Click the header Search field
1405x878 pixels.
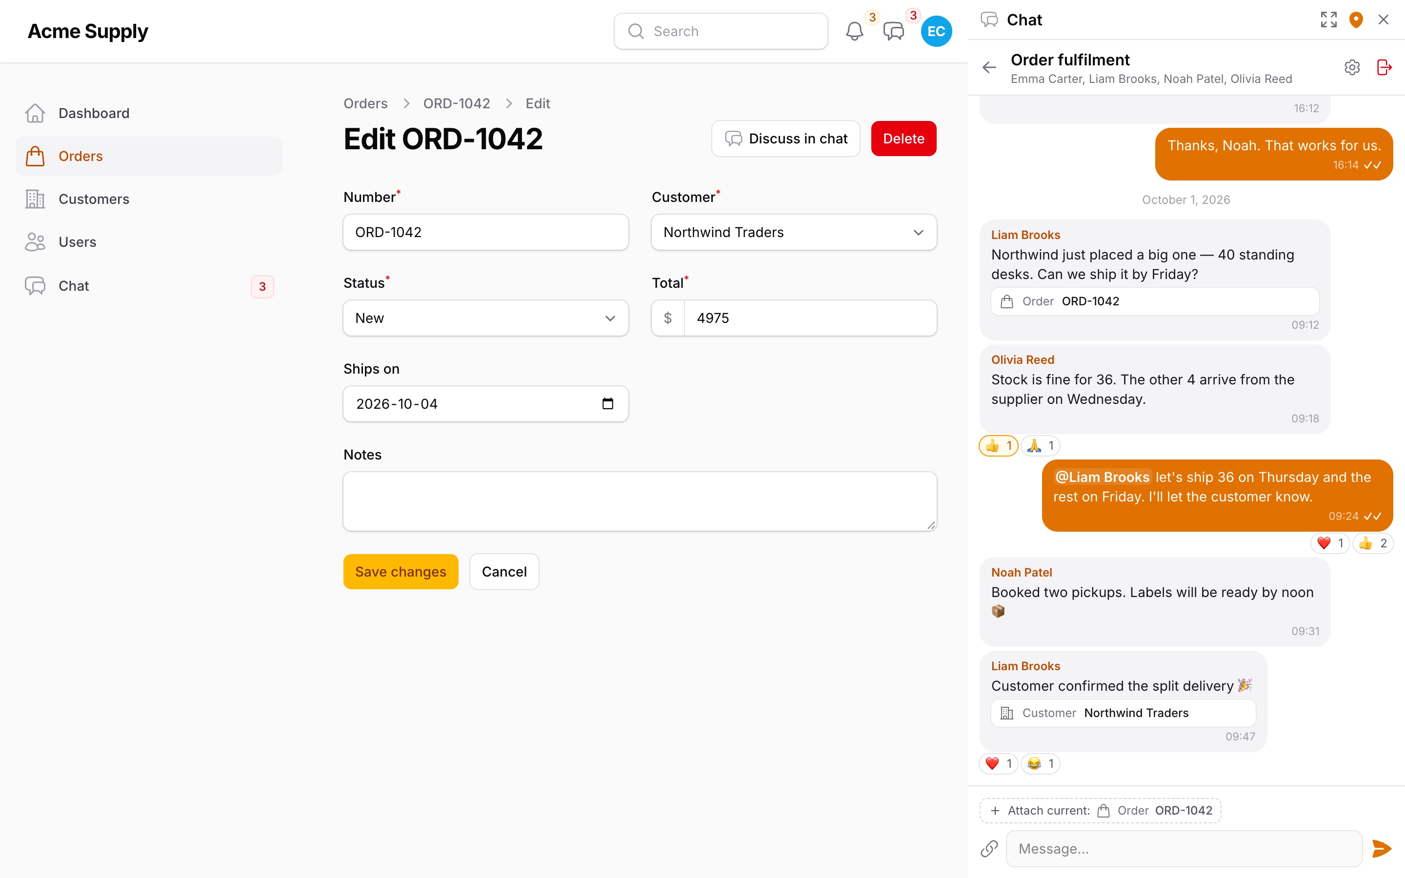[721, 31]
